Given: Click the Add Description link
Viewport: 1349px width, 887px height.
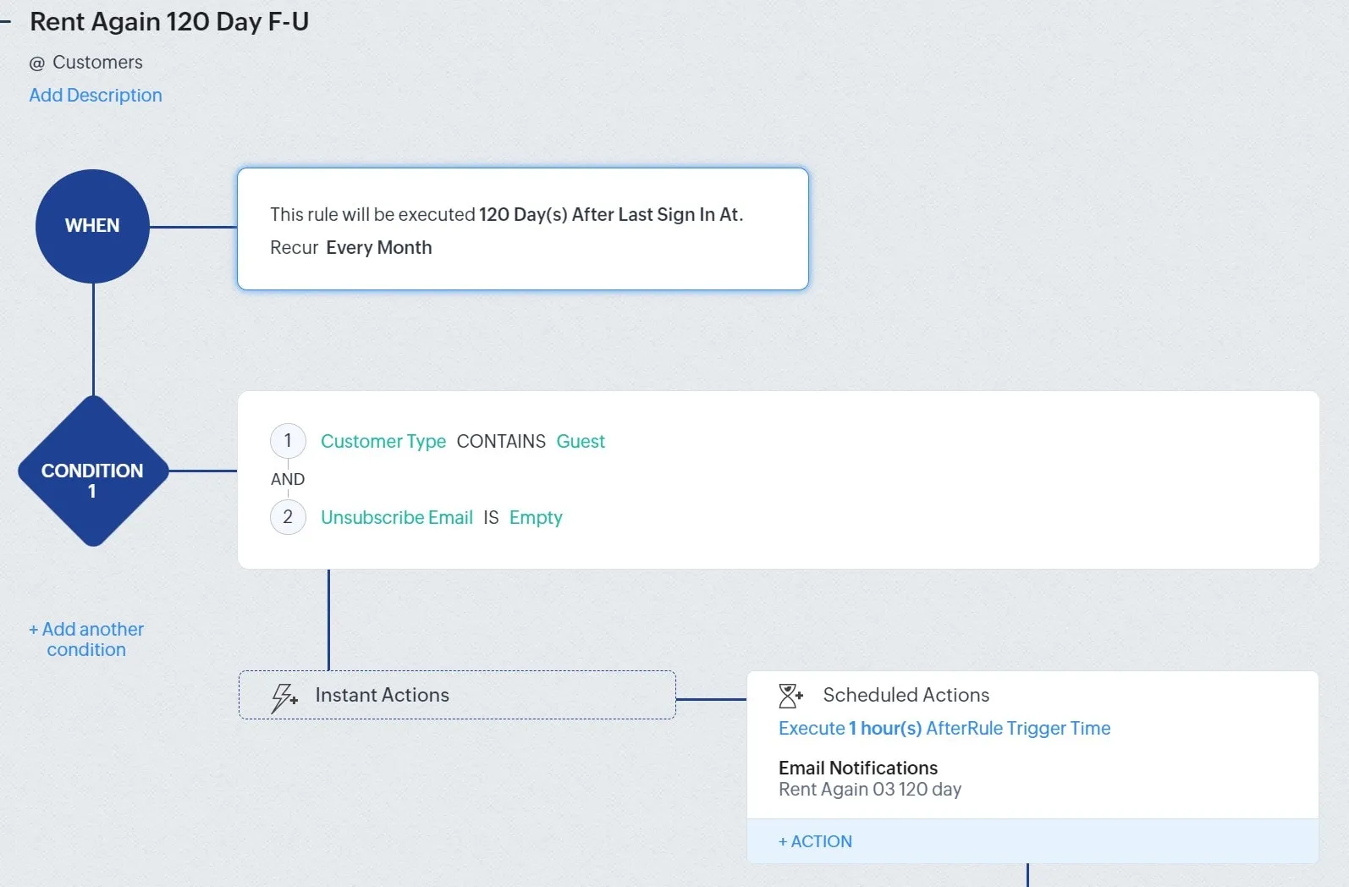Looking at the screenshot, I should coord(96,95).
